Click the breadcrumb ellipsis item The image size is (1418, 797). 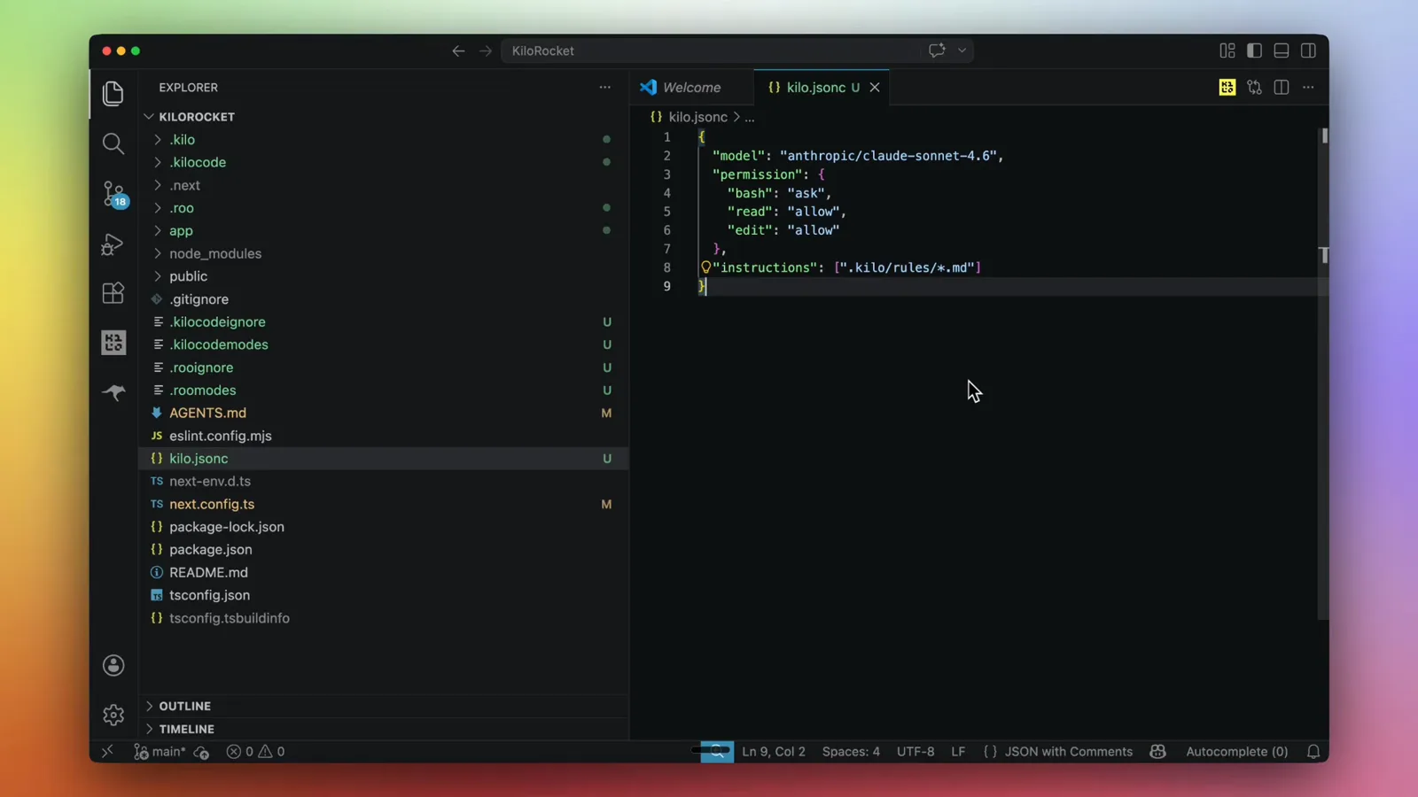click(750, 117)
